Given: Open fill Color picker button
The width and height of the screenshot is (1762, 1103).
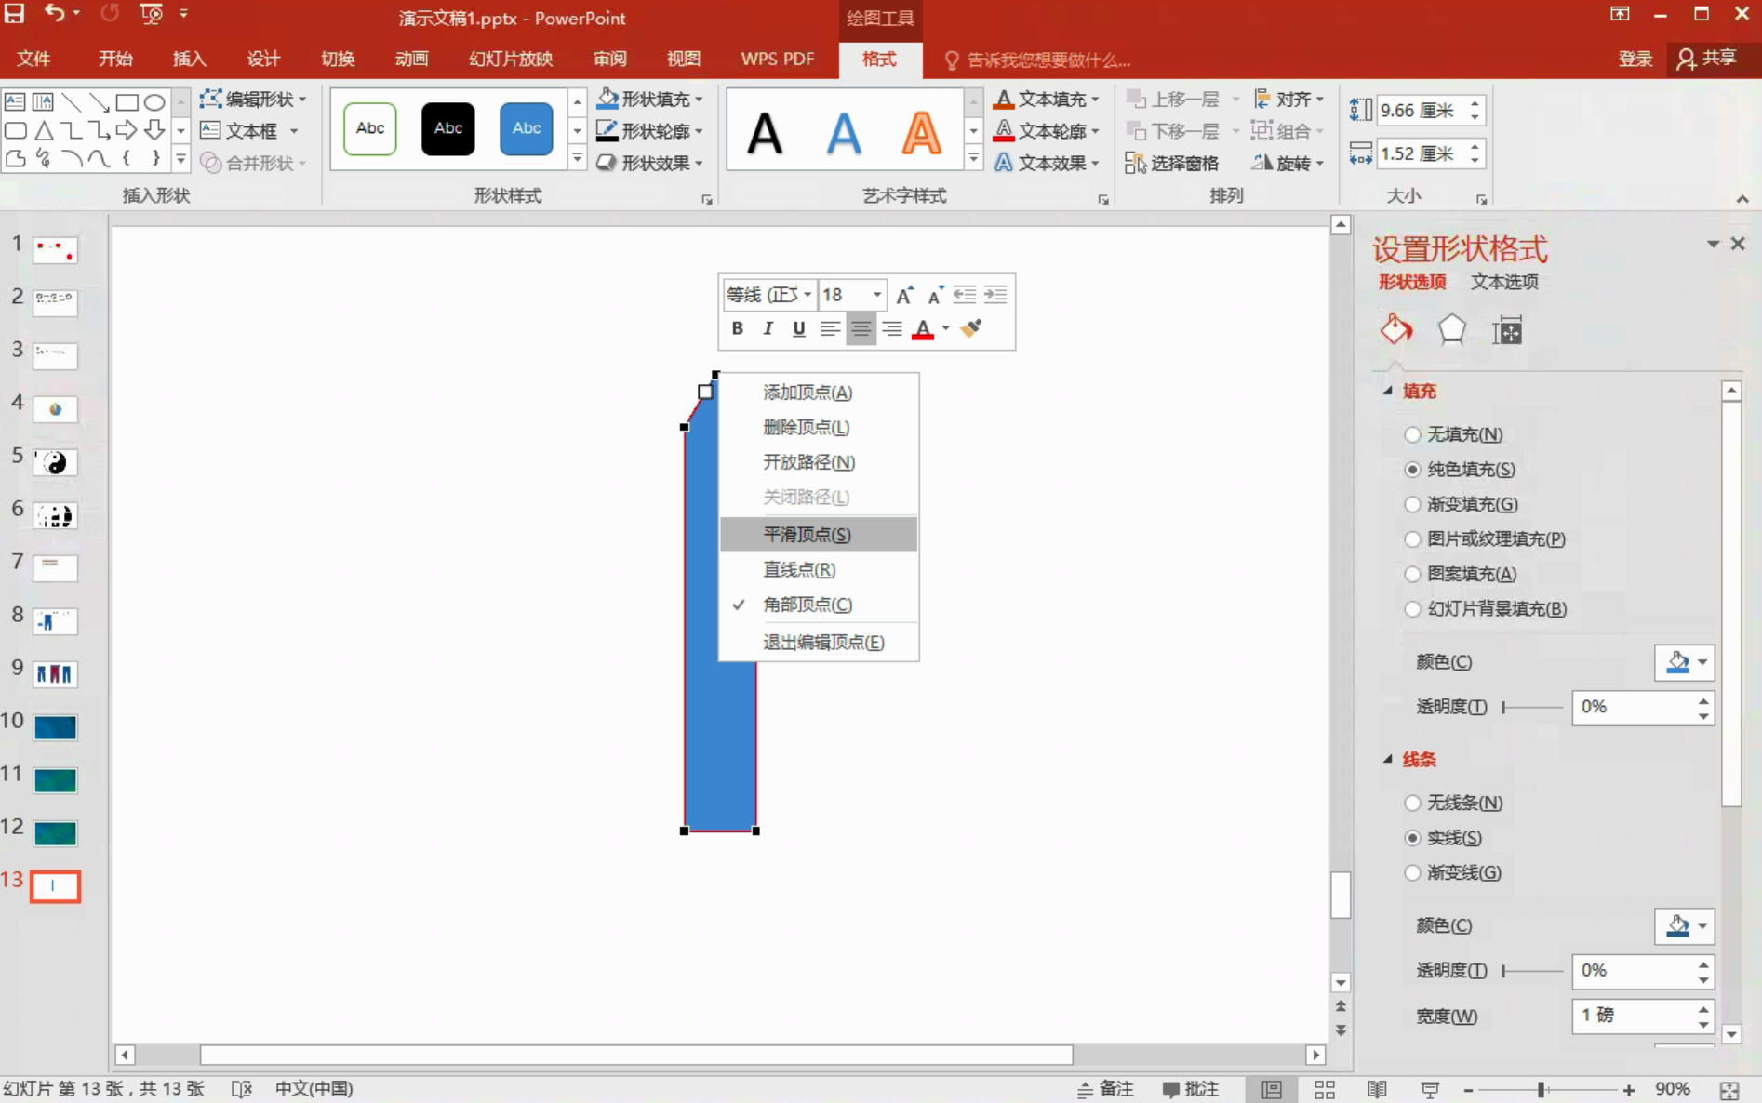Looking at the screenshot, I should click(1684, 662).
